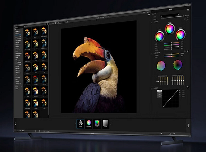
Task: Click the X icon to cancel changes
Action: 170,134
